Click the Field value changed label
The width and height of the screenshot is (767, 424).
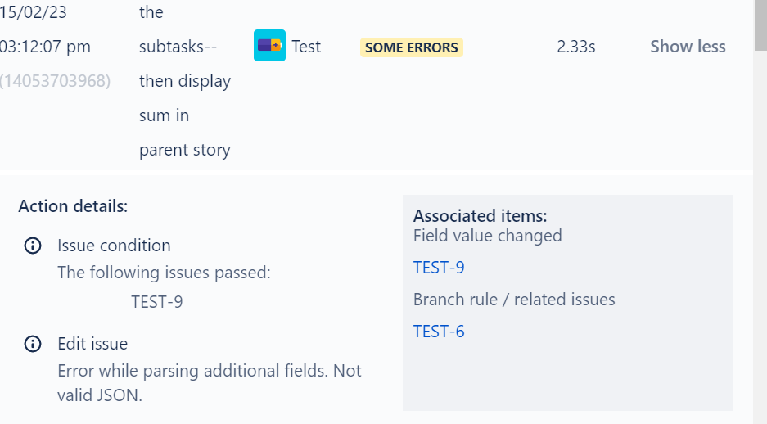coord(488,236)
